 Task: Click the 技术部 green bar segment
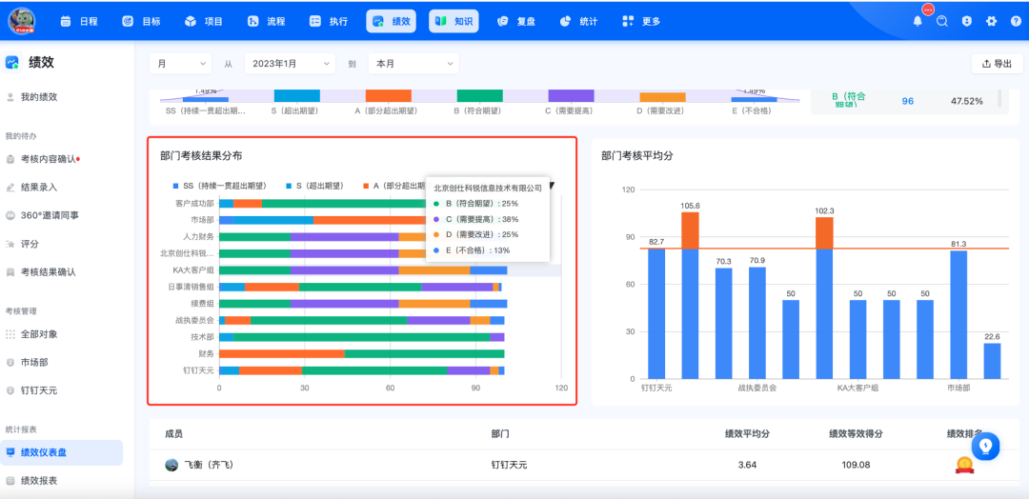[x=362, y=337]
